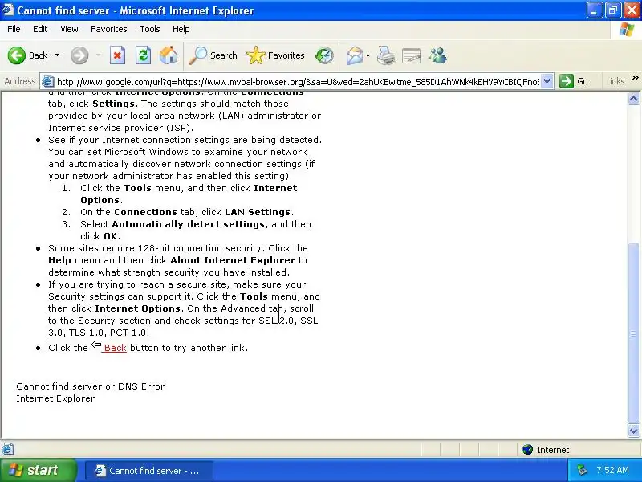This screenshot has width=642, height=482.
Task: Click the Internet zone globe icon
Action: 528,450
